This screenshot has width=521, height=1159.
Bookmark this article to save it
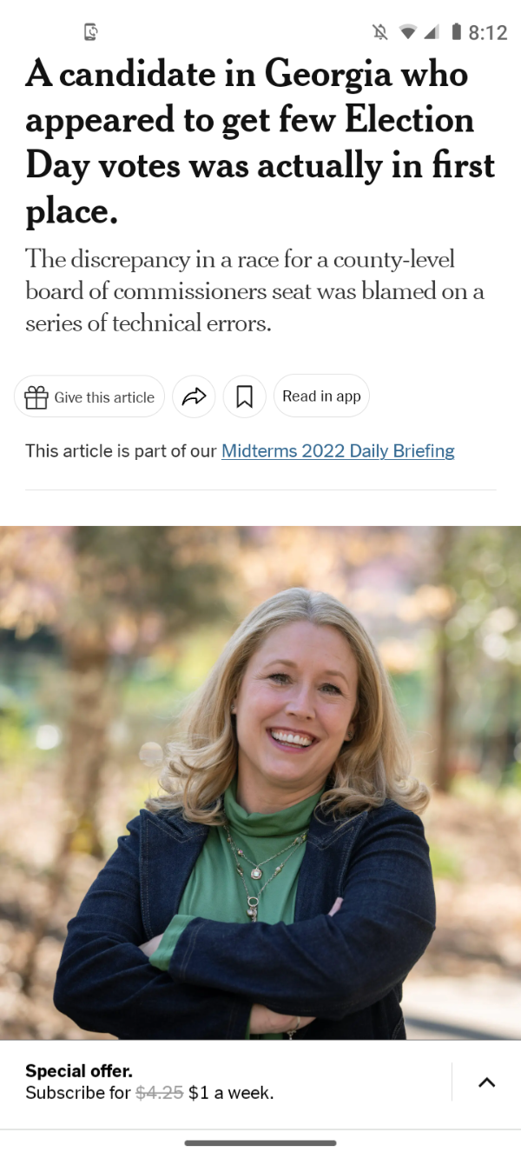pos(244,396)
